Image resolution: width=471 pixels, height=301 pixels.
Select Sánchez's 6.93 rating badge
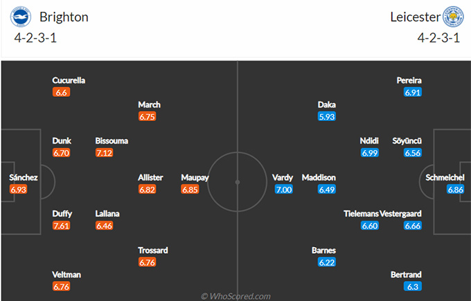click(18, 190)
